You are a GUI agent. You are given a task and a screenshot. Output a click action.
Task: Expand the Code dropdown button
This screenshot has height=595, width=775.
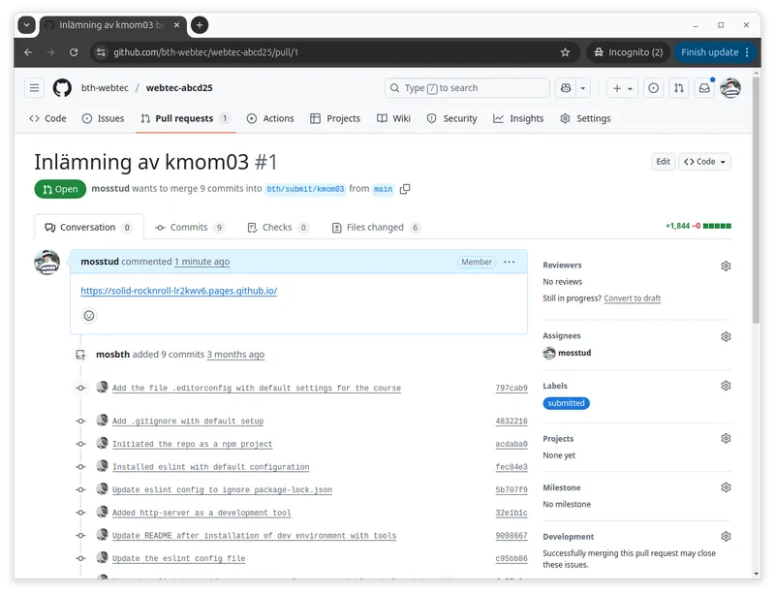[704, 162]
